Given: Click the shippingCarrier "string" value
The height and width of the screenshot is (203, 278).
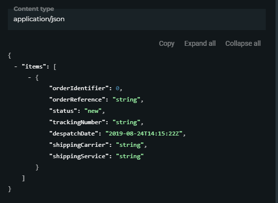Looking at the screenshot, I should click(x=130, y=145).
